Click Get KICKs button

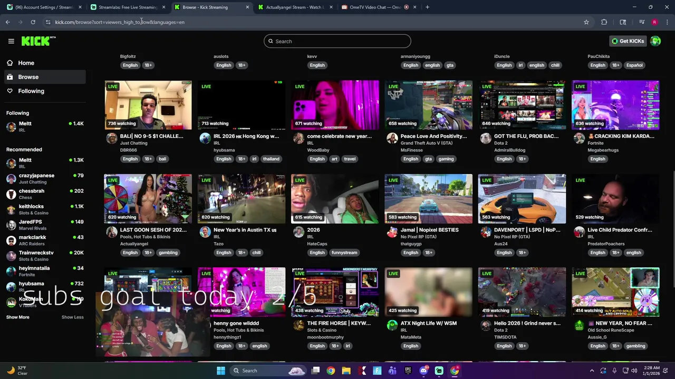click(x=628, y=41)
